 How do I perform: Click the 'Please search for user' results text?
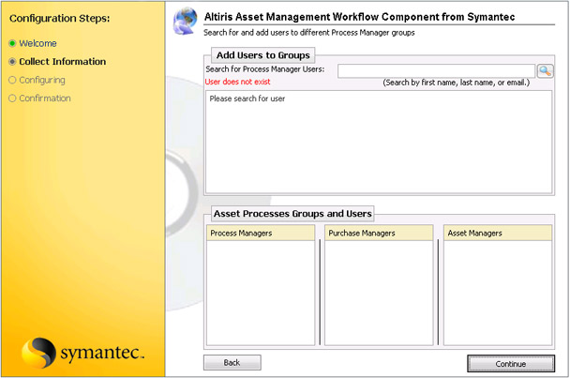(x=247, y=98)
